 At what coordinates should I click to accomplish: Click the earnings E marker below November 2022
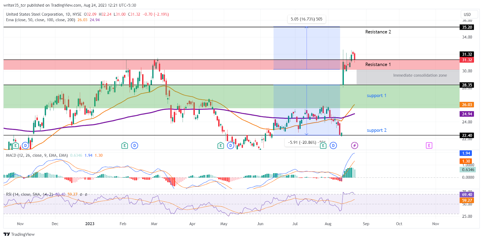tap(15, 146)
